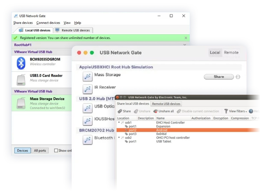This screenshot has width=260, height=191.
Task: Select port3 0x046d row
Action: coord(188,134)
